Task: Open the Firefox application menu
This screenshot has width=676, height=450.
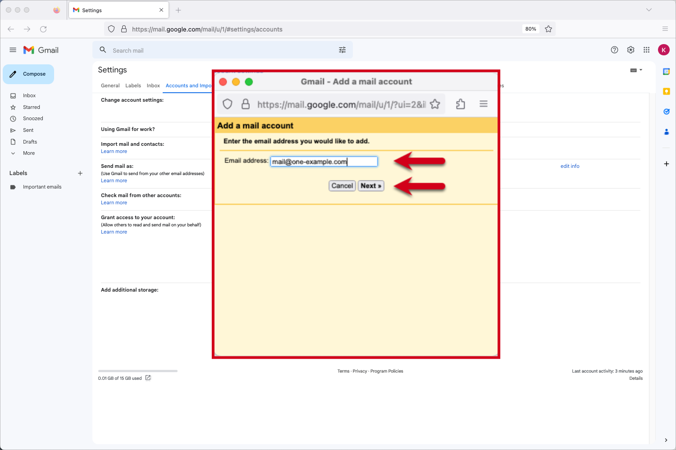Action: [665, 29]
